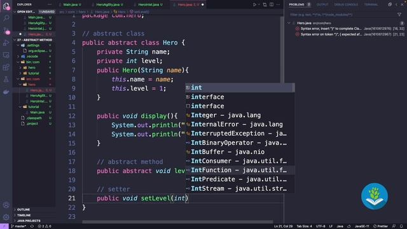The height and width of the screenshot is (229, 407).
Task: Select the Hero.java editor tab
Action: tap(188, 4)
